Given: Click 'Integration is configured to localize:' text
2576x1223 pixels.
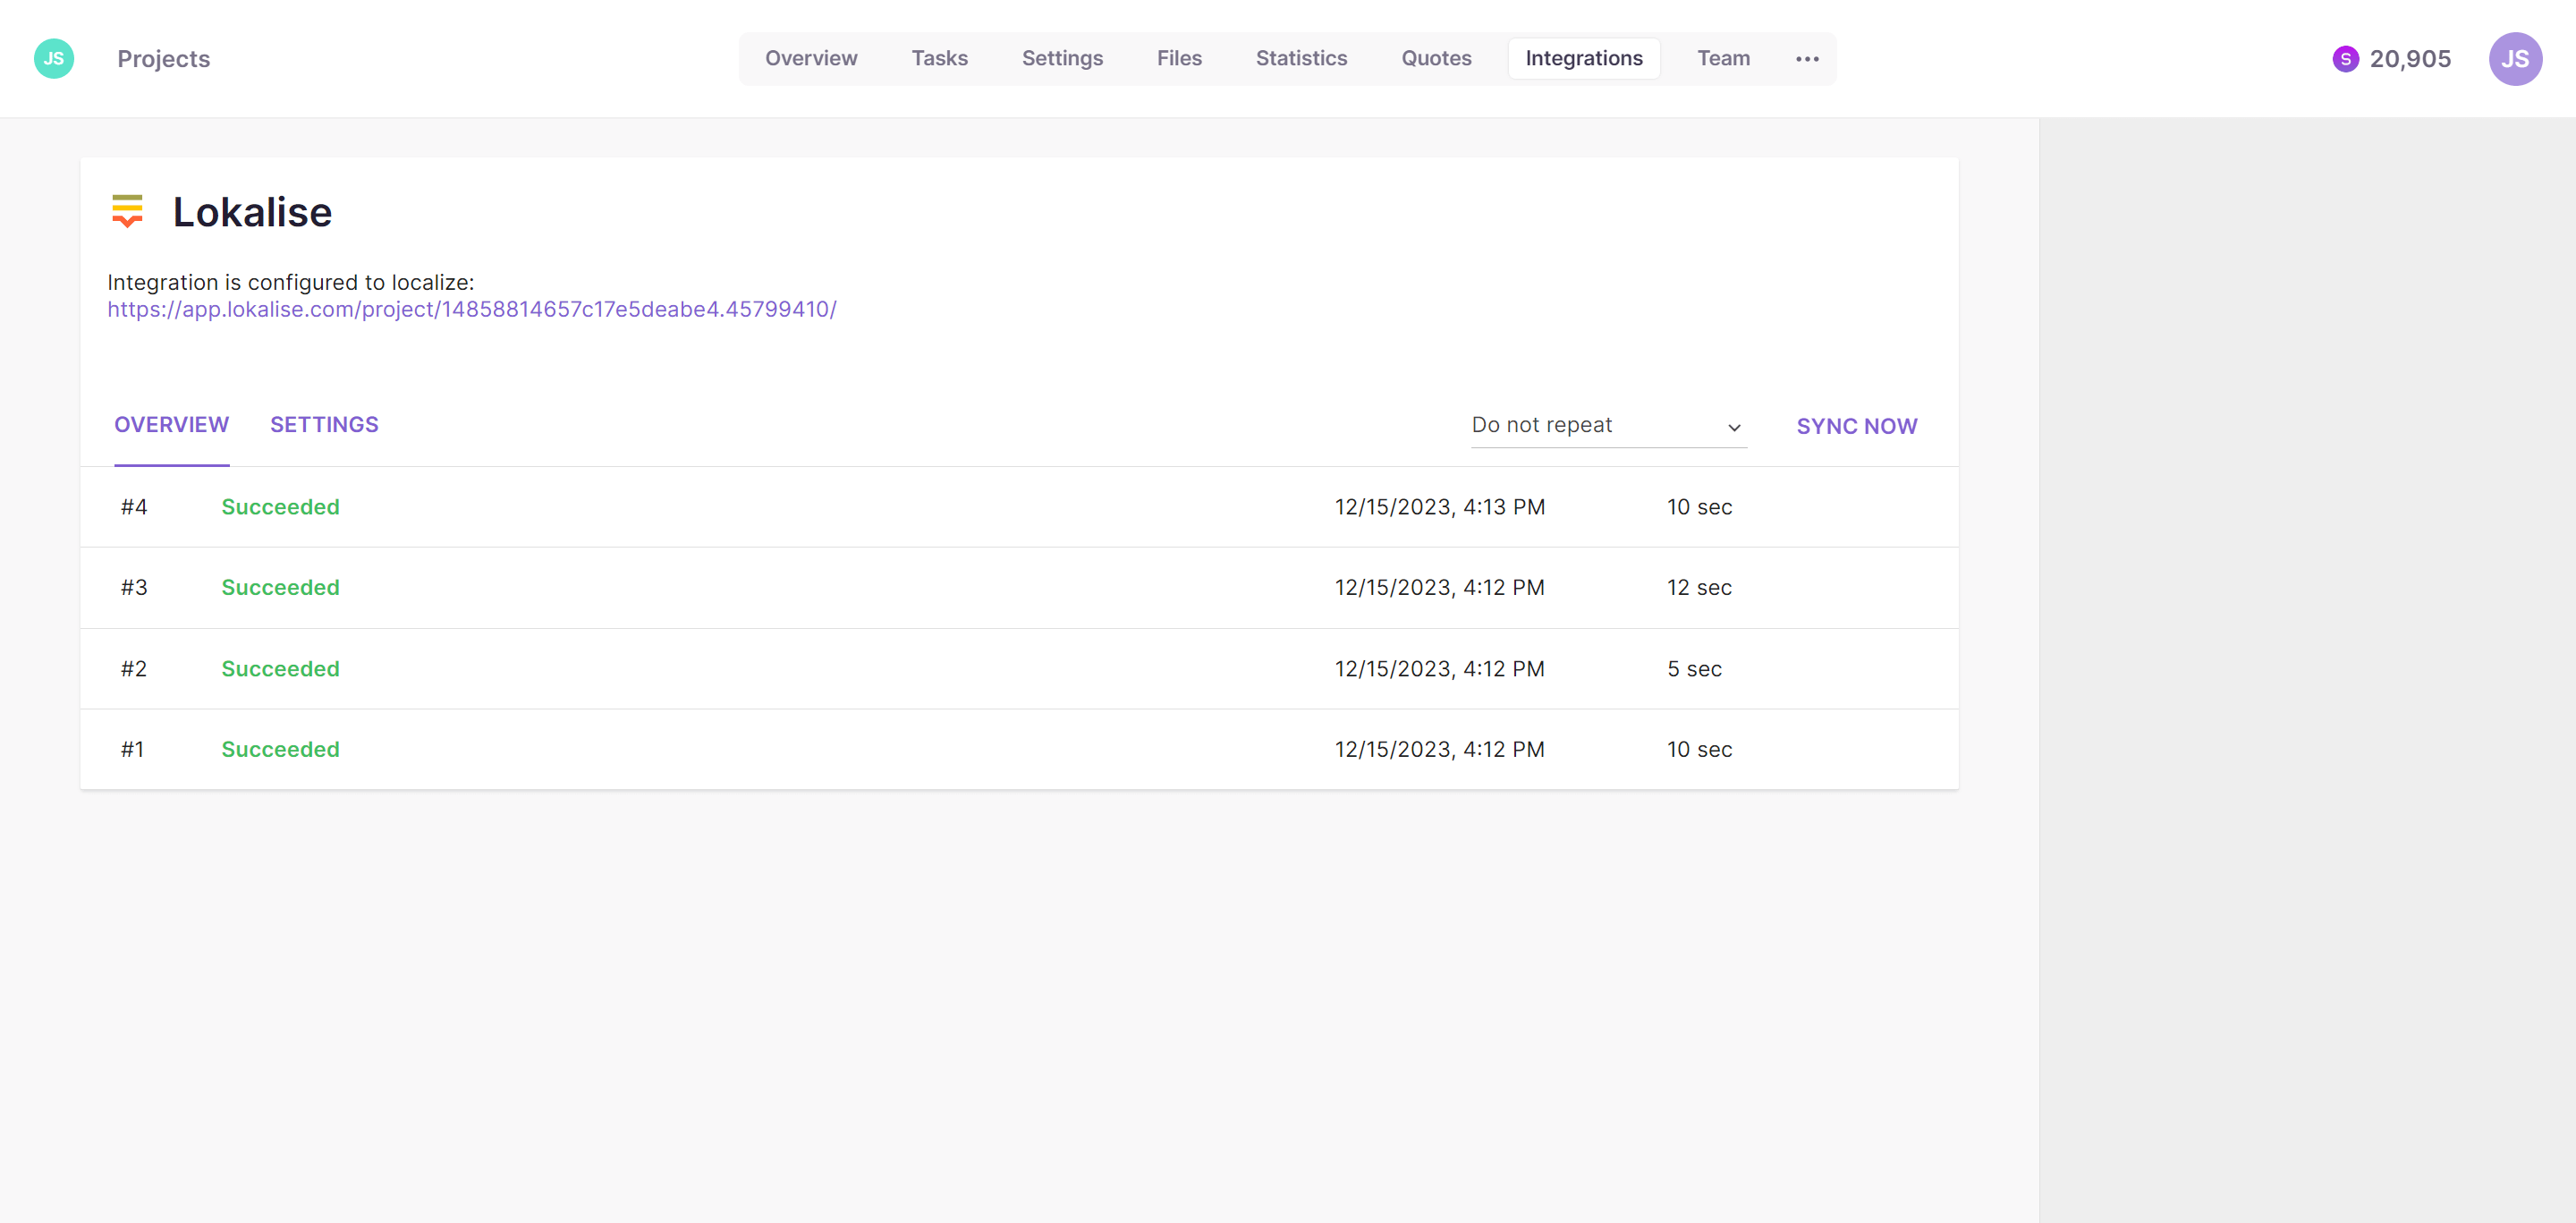Looking at the screenshot, I should [290, 283].
